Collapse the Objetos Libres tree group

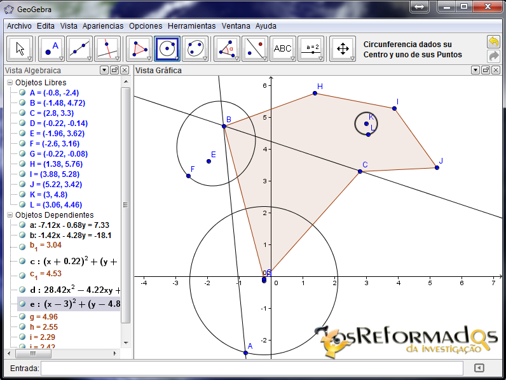click(10, 83)
